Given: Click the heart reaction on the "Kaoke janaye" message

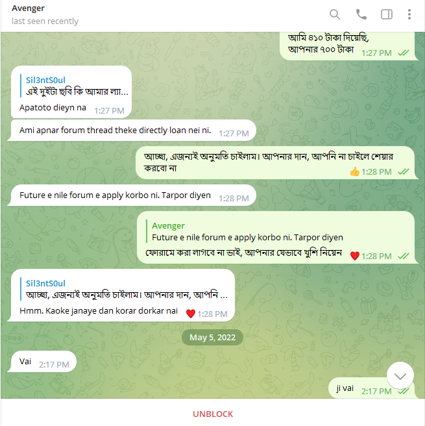Looking at the screenshot, I should coord(191,314).
